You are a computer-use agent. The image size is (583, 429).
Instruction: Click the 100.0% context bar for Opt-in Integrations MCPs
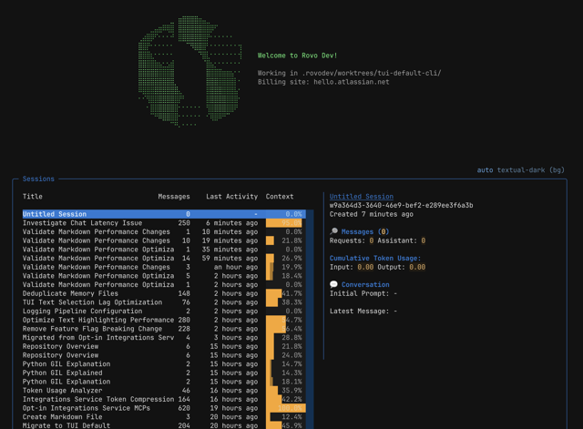285,408
